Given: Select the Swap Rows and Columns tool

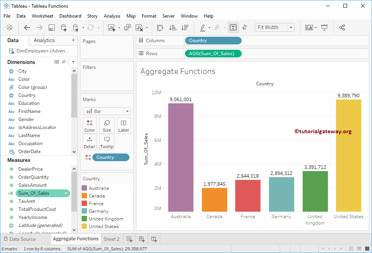Looking at the screenshot, I should click(x=160, y=28).
